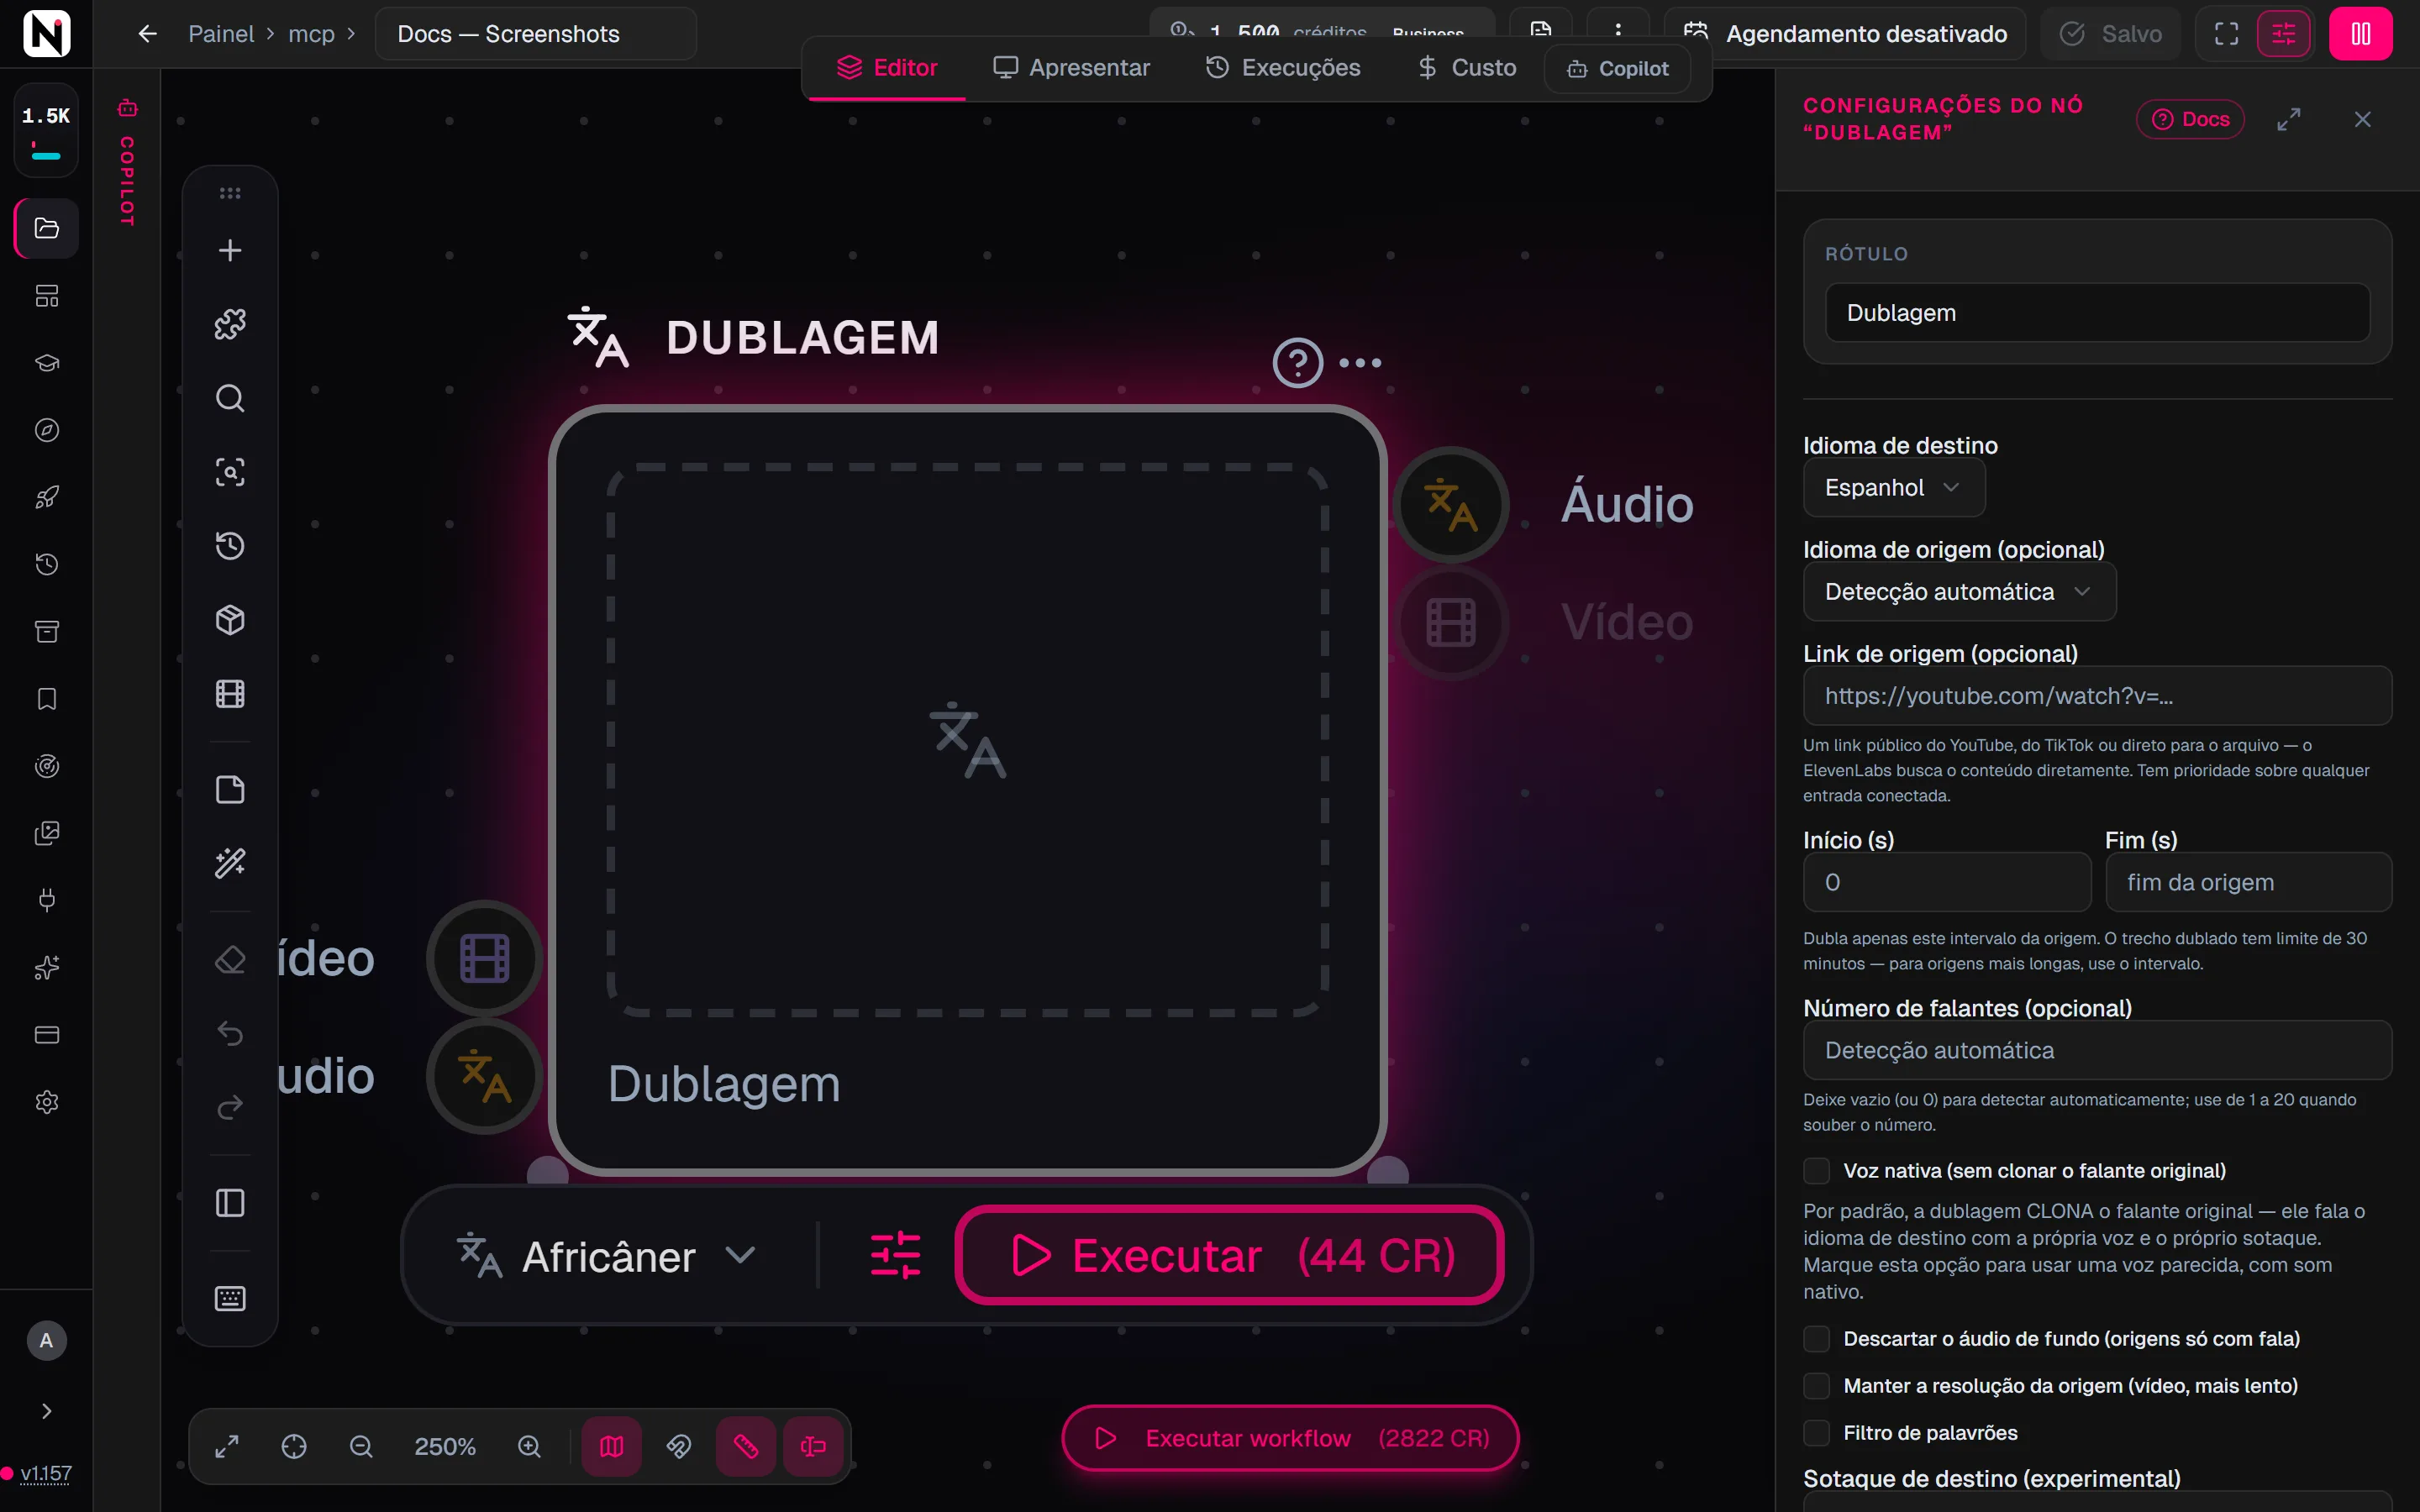Toggle the minimap icon in bottom bar
The image size is (2420, 1512).
612,1446
